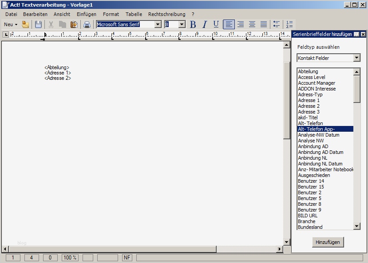Select ADDON Interesse field
This screenshot has width=368, height=263.
point(325,89)
